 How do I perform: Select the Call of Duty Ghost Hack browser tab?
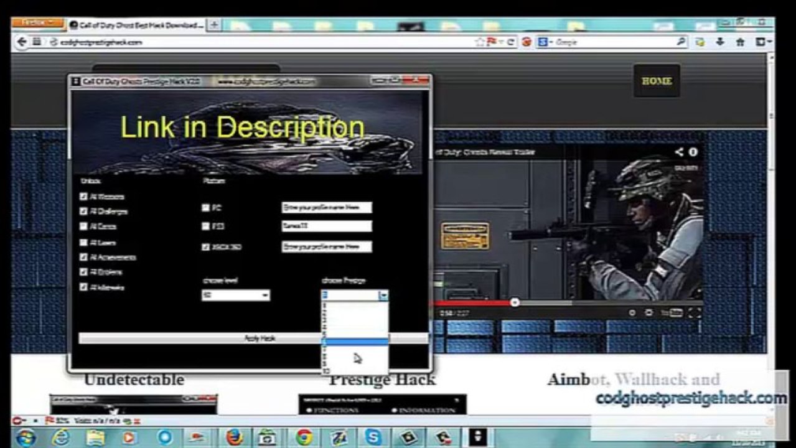tap(136, 26)
